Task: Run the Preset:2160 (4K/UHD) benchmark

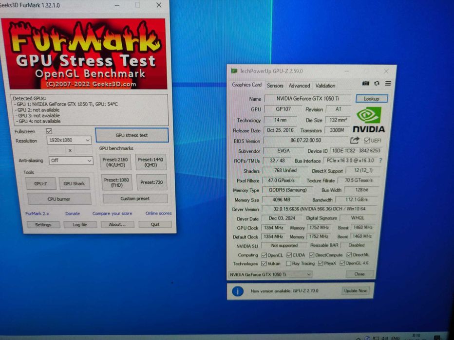Action: coord(115,162)
